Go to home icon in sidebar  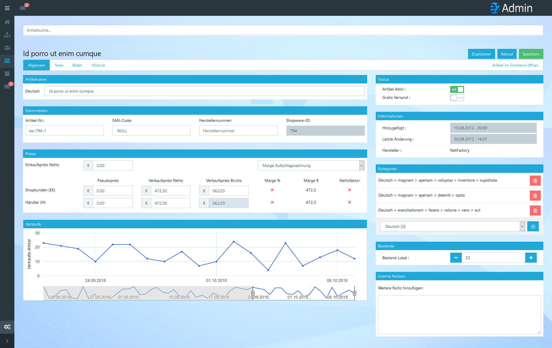tap(7, 22)
